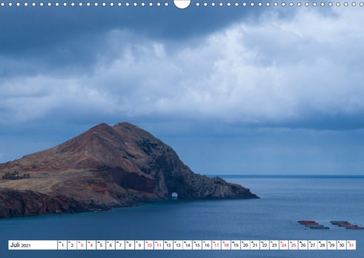
Task: Select the red day 10 cell
Action: tap(149, 245)
